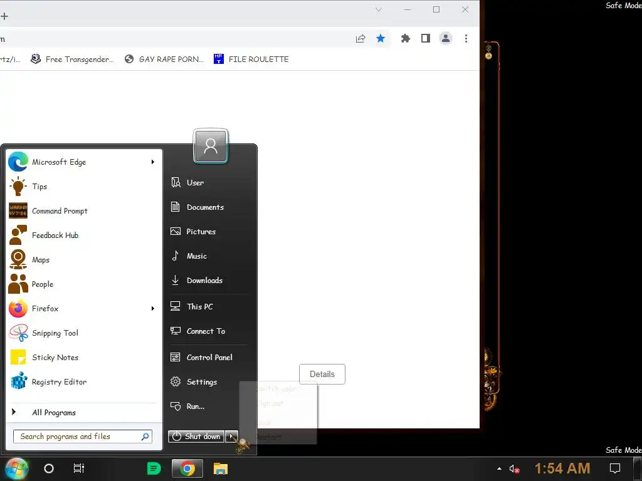The image size is (642, 481).
Task: Open the Chrome tab search chevron
Action: tap(379, 9)
